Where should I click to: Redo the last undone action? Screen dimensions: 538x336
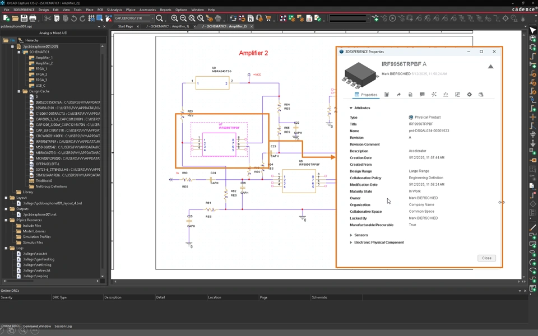pos(82,18)
